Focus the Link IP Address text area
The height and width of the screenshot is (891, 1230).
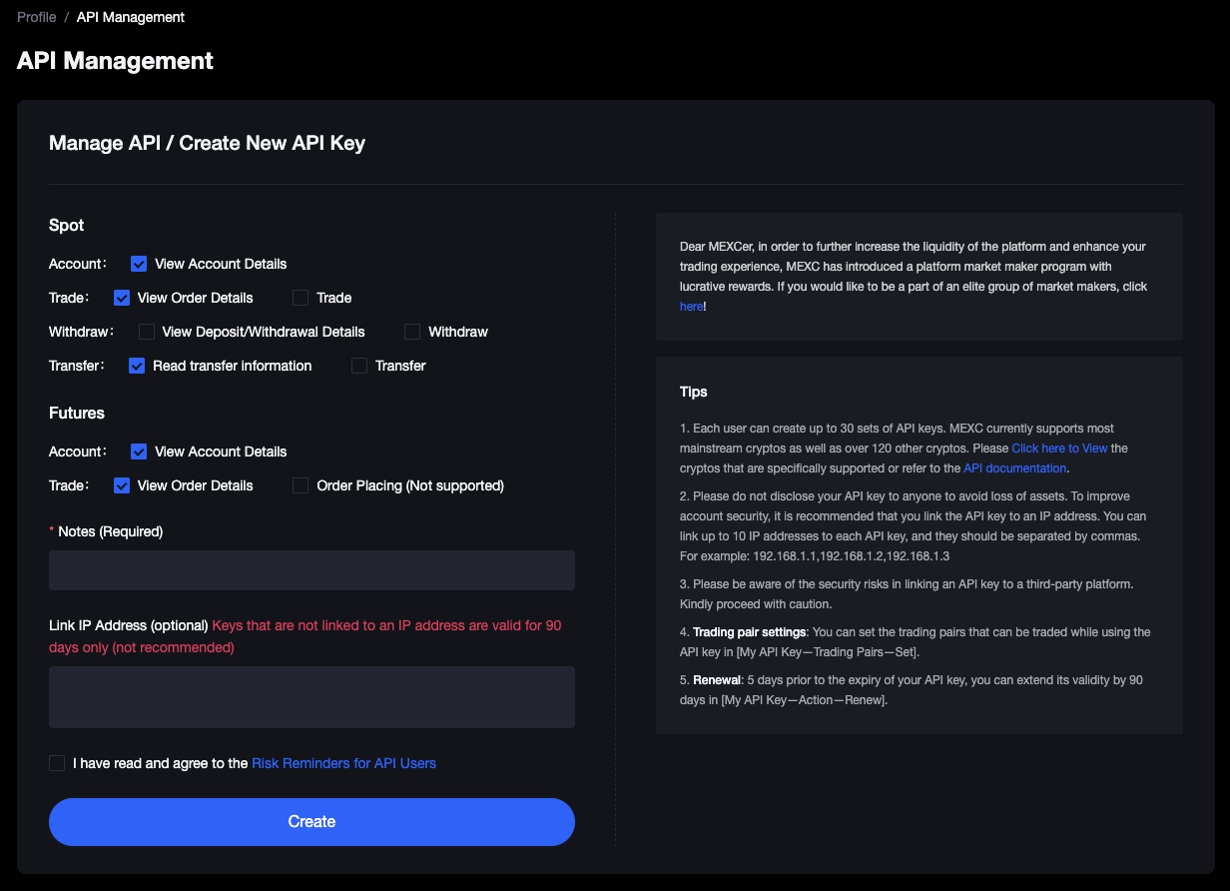(x=311, y=697)
